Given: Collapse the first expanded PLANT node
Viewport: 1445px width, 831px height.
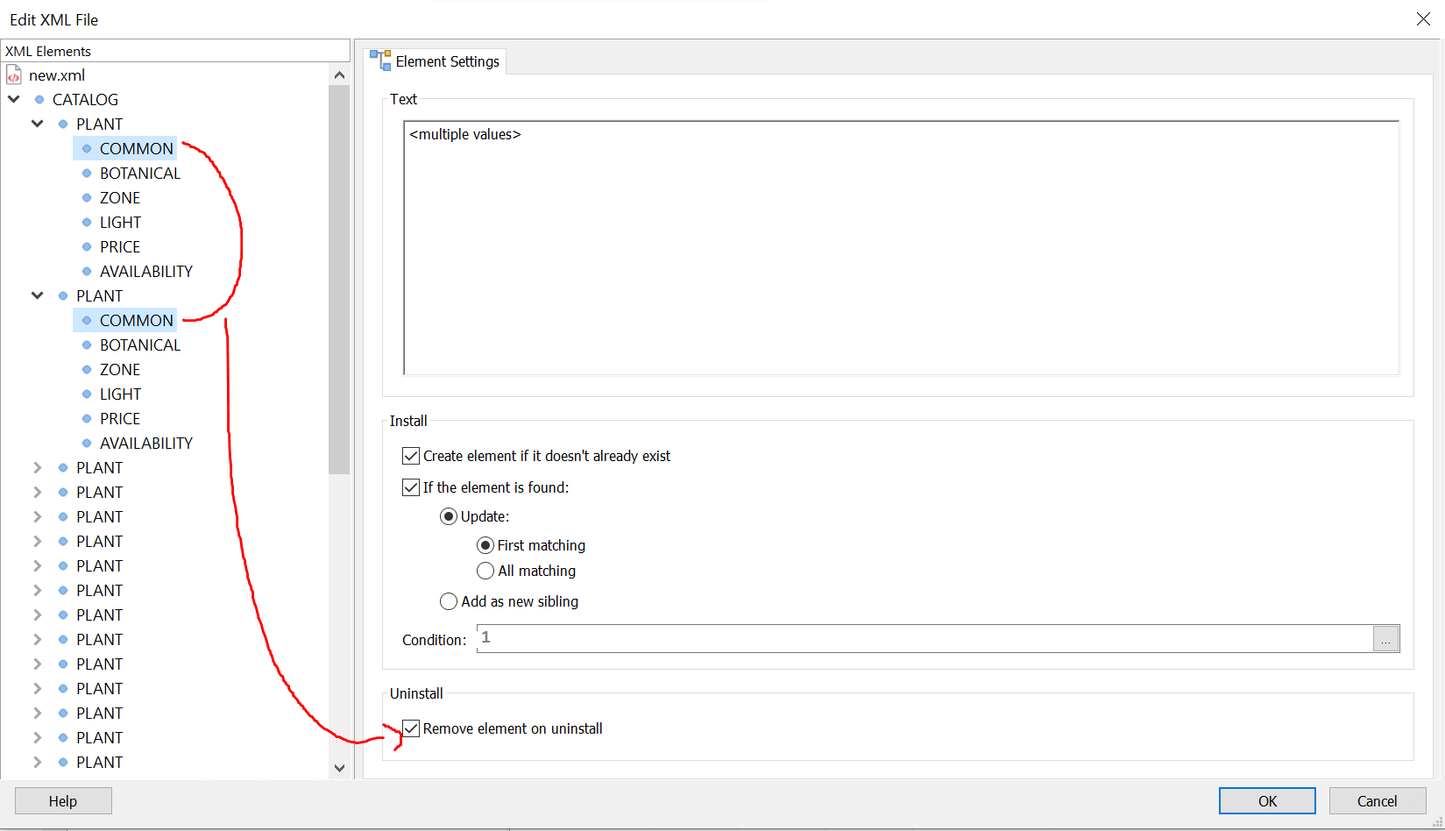Looking at the screenshot, I should (x=38, y=124).
